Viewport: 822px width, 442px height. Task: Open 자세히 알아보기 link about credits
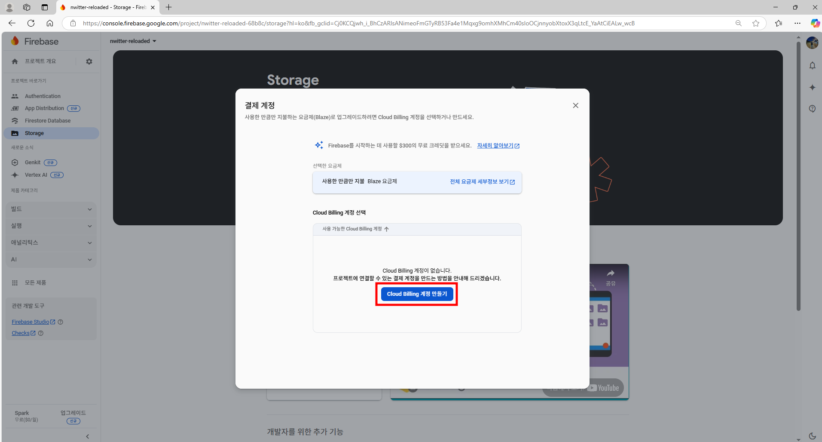click(498, 146)
